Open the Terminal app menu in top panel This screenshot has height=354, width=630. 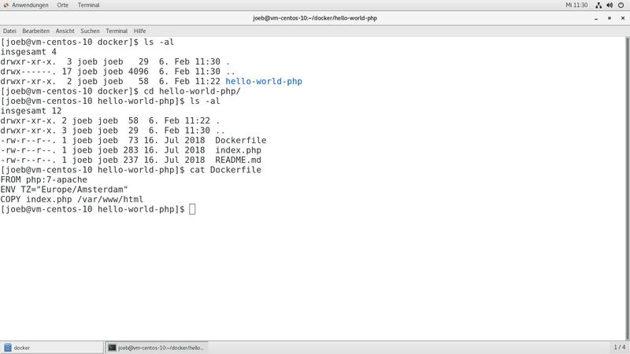pyautogui.click(x=88, y=5)
